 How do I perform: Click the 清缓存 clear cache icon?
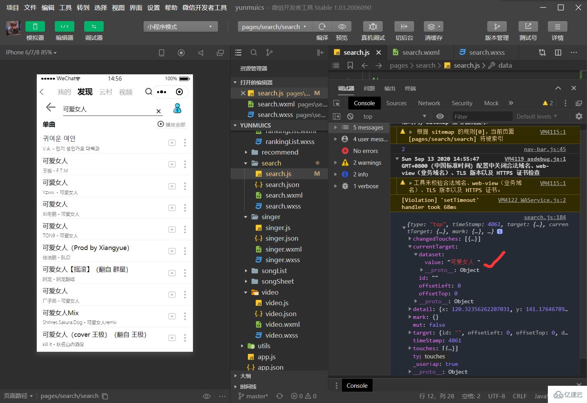[434, 27]
